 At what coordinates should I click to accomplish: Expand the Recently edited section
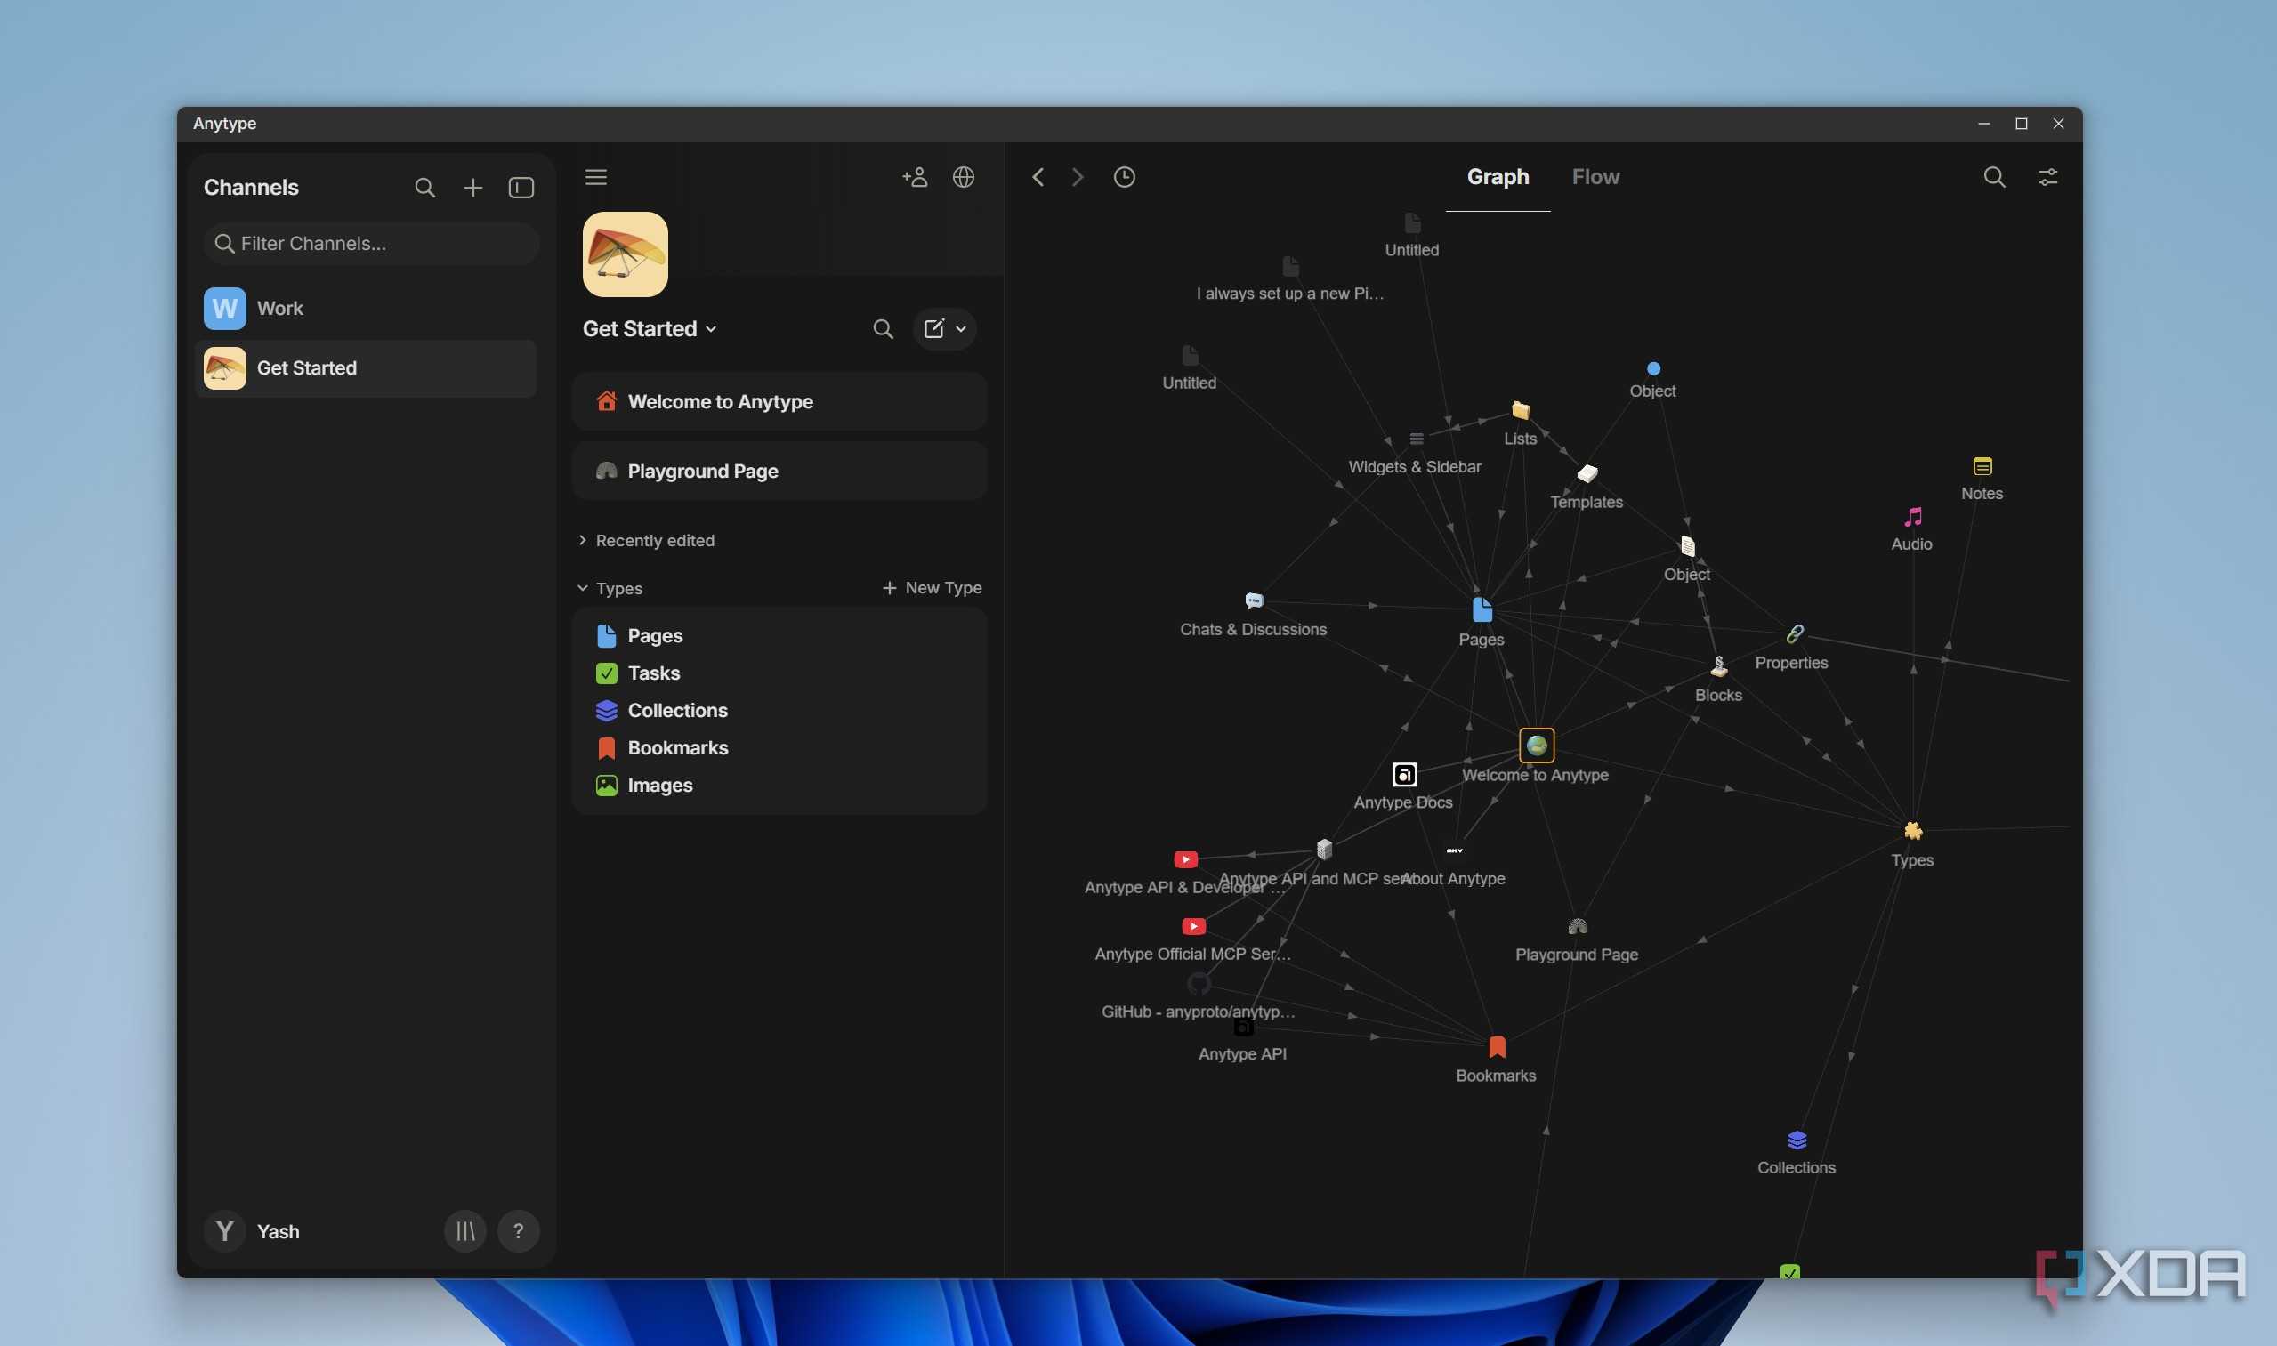click(646, 541)
